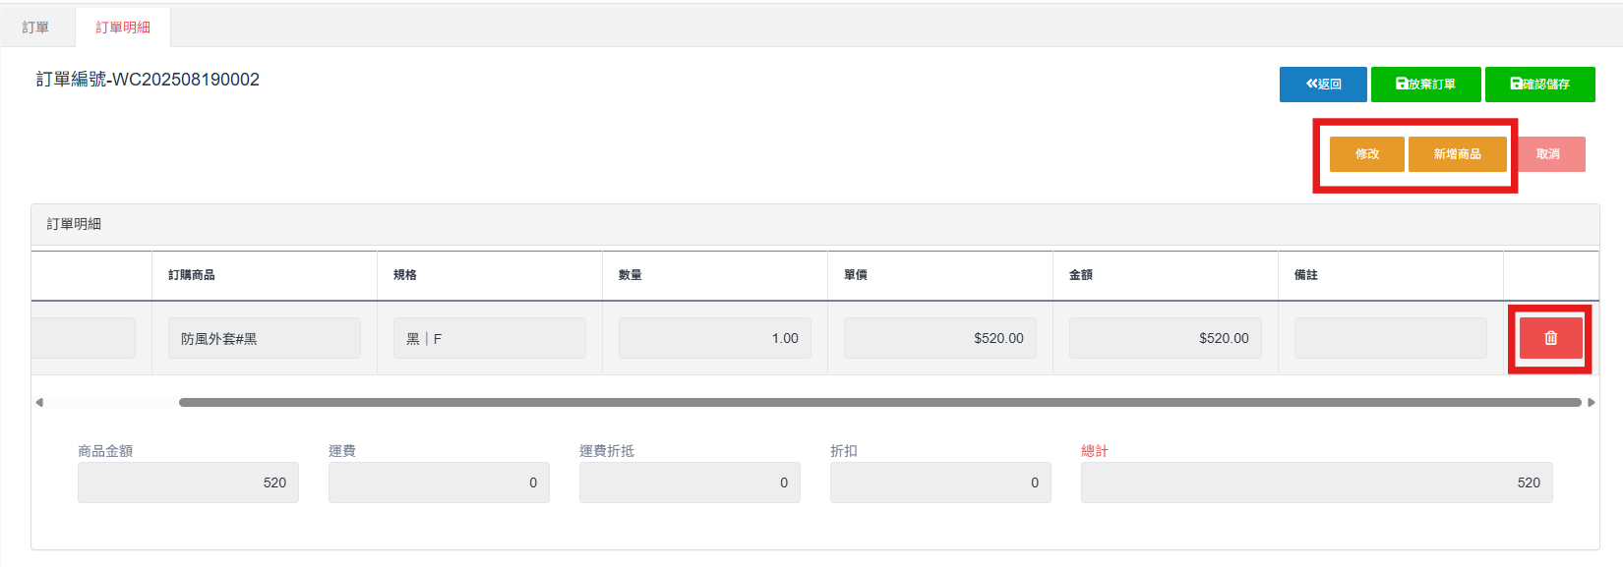Click the pink 取消 button

coord(1547,154)
